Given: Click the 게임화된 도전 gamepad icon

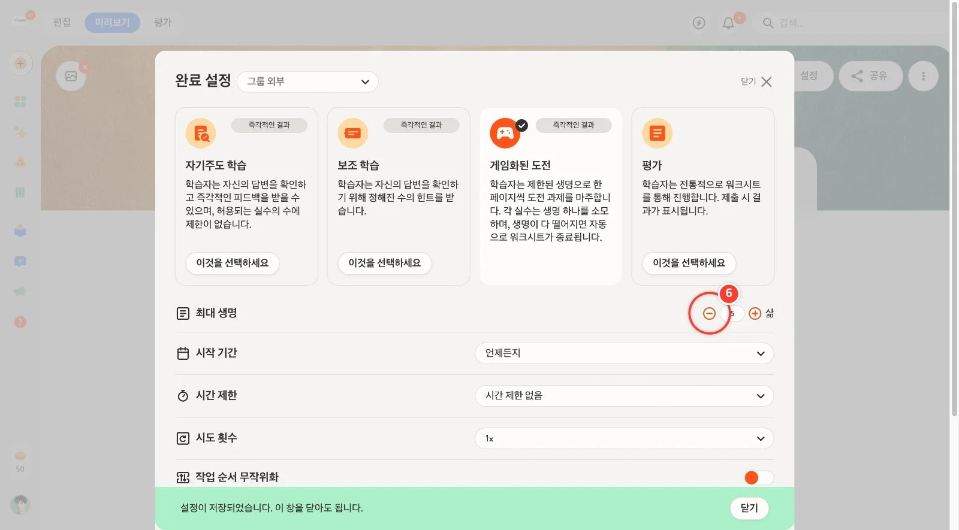Looking at the screenshot, I should click(x=505, y=133).
